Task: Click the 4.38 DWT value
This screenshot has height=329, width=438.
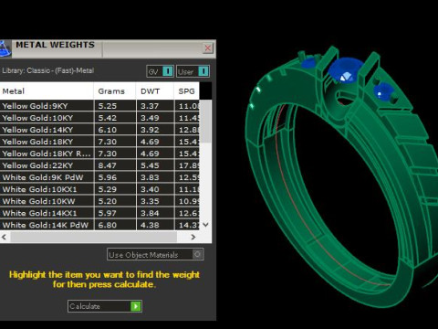Action: (150, 225)
